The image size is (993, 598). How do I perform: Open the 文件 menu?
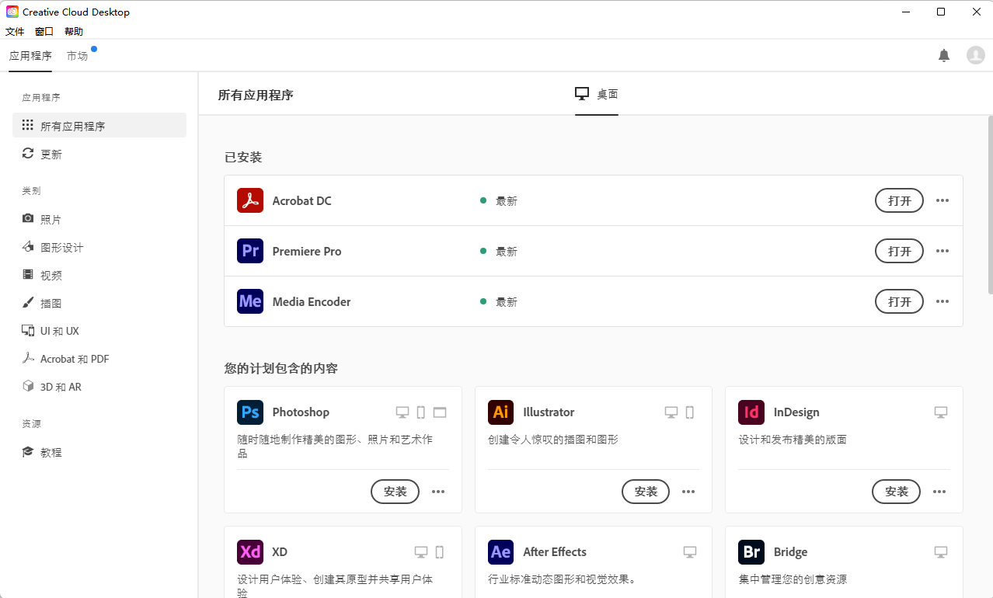(15, 32)
